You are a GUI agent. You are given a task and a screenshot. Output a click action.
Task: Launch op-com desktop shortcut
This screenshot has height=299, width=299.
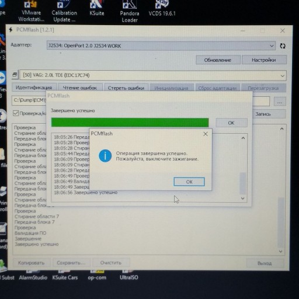point(97,276)
